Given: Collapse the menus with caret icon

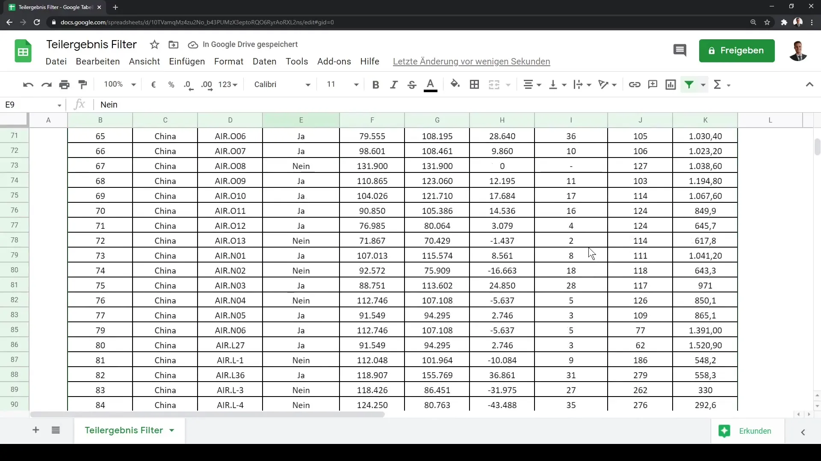Looking at the screenshot, I should pyautogui.click(x=809, y=85).
